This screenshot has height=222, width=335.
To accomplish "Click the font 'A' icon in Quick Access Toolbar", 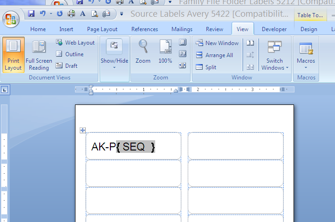I will (x=82, y=13).
